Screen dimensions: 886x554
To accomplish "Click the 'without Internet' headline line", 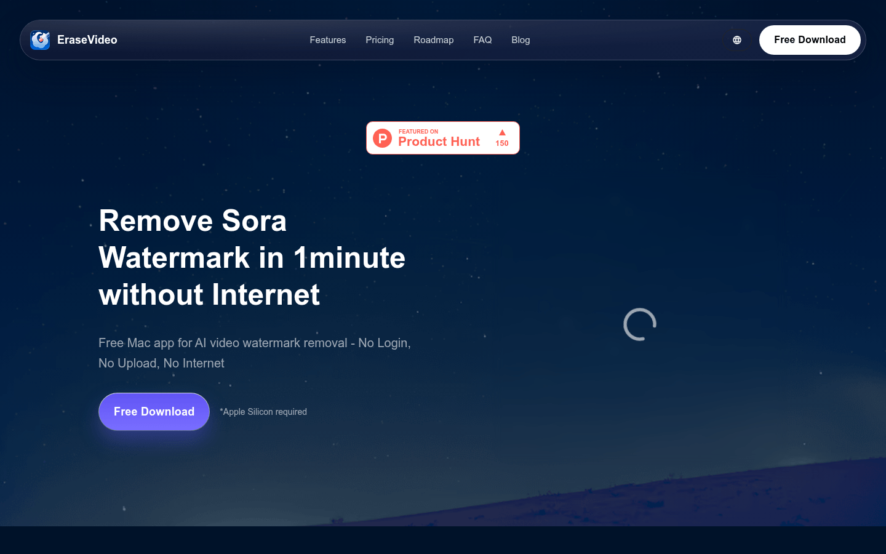I will pyautogui.click(x=209, y=295).
